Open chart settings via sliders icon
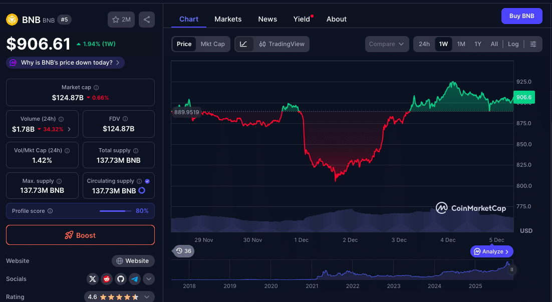552x302 pixels. pos(533,44)
